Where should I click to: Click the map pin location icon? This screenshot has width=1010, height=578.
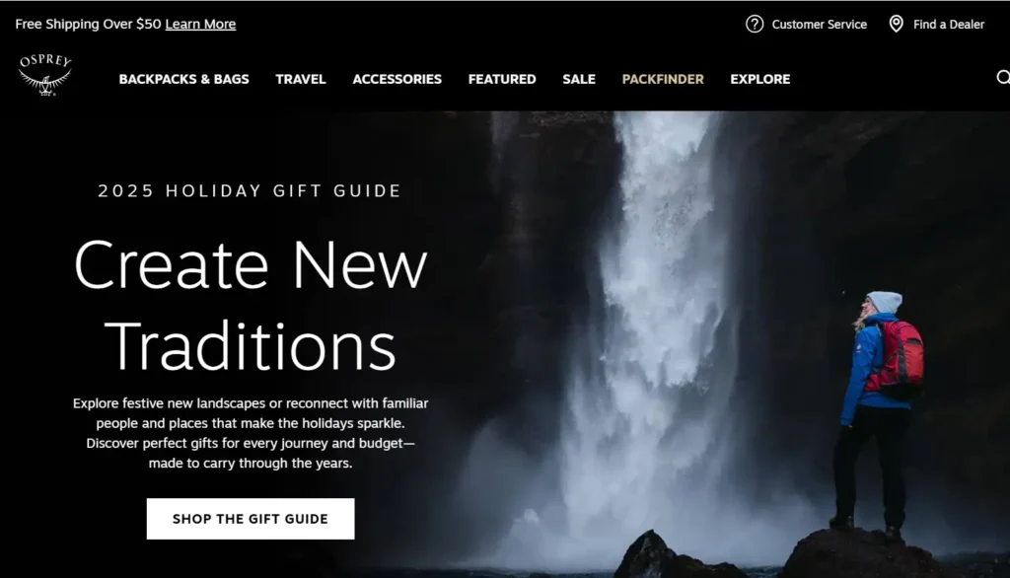[896, 24]
